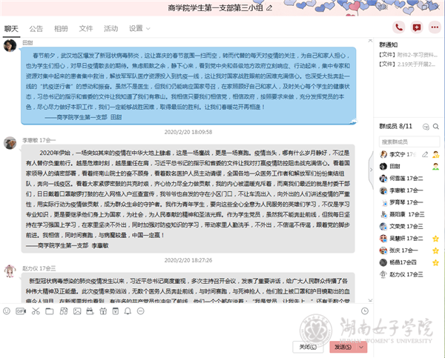Click the timestamp 2020/2/20 18:09:58
Screen dimensions: 445x358
coord(188,132)
